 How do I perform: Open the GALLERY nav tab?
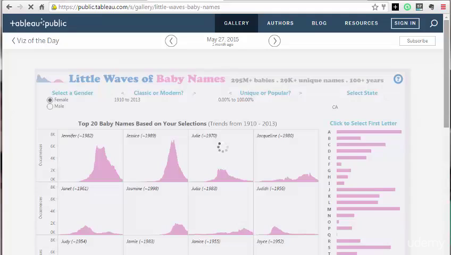[237, 23]
